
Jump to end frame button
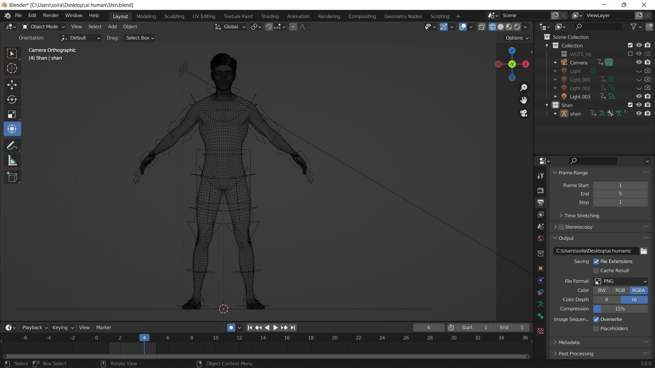293,327
